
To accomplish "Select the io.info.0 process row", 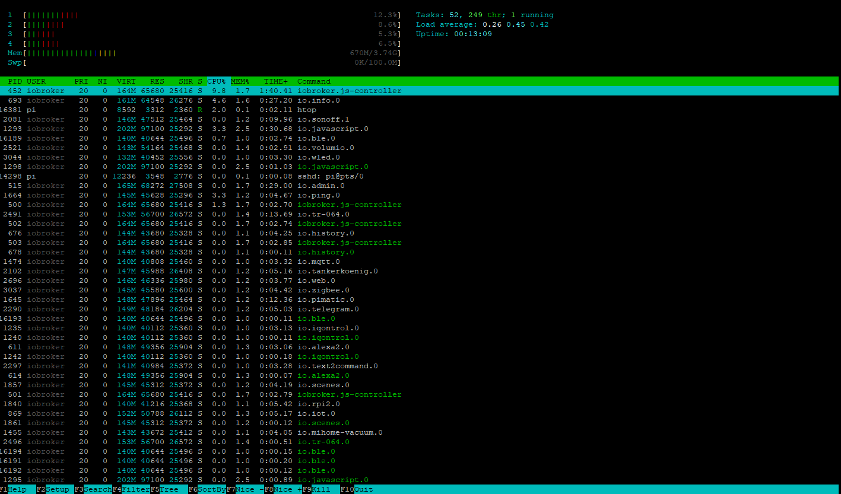I will tap(419, 100).
